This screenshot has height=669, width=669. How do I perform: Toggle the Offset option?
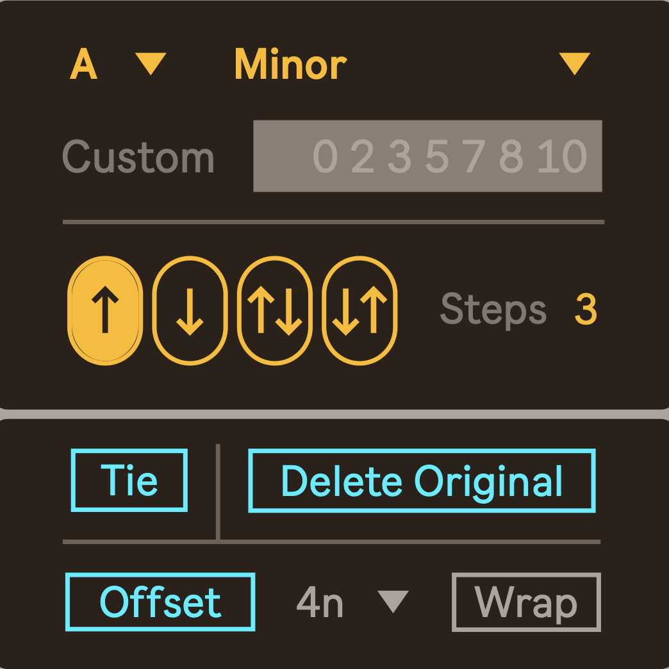coord(160,602)
